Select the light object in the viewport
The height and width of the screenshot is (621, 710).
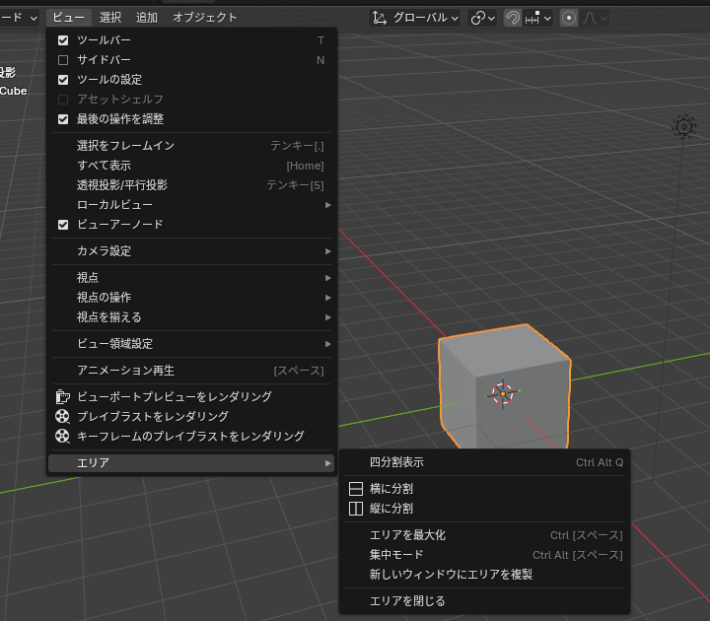[684, 126]
